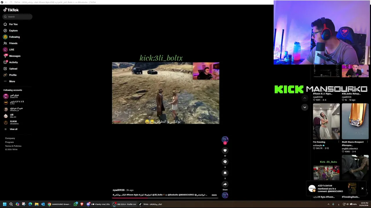371x208 pixels.
Task: Switch to Discord family-chat window
Action: 98,204
